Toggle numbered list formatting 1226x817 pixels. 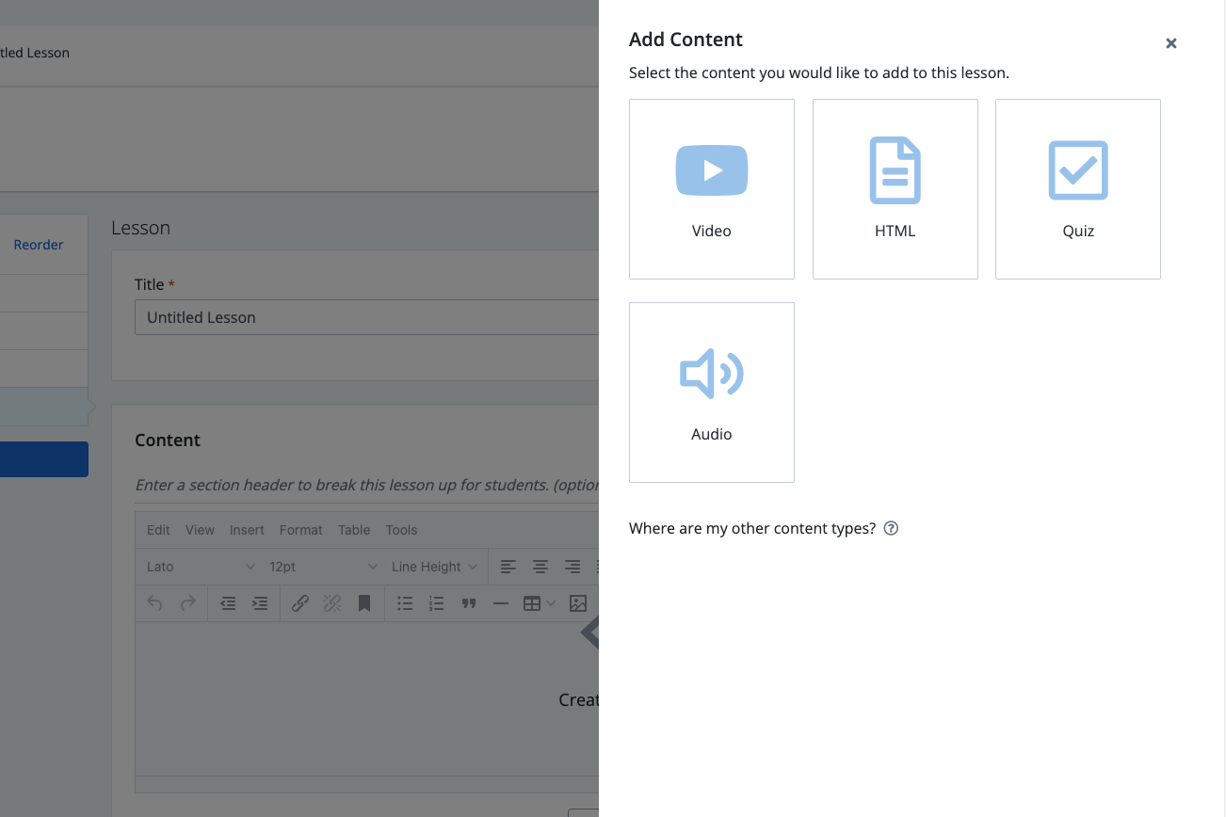point(436,603)
